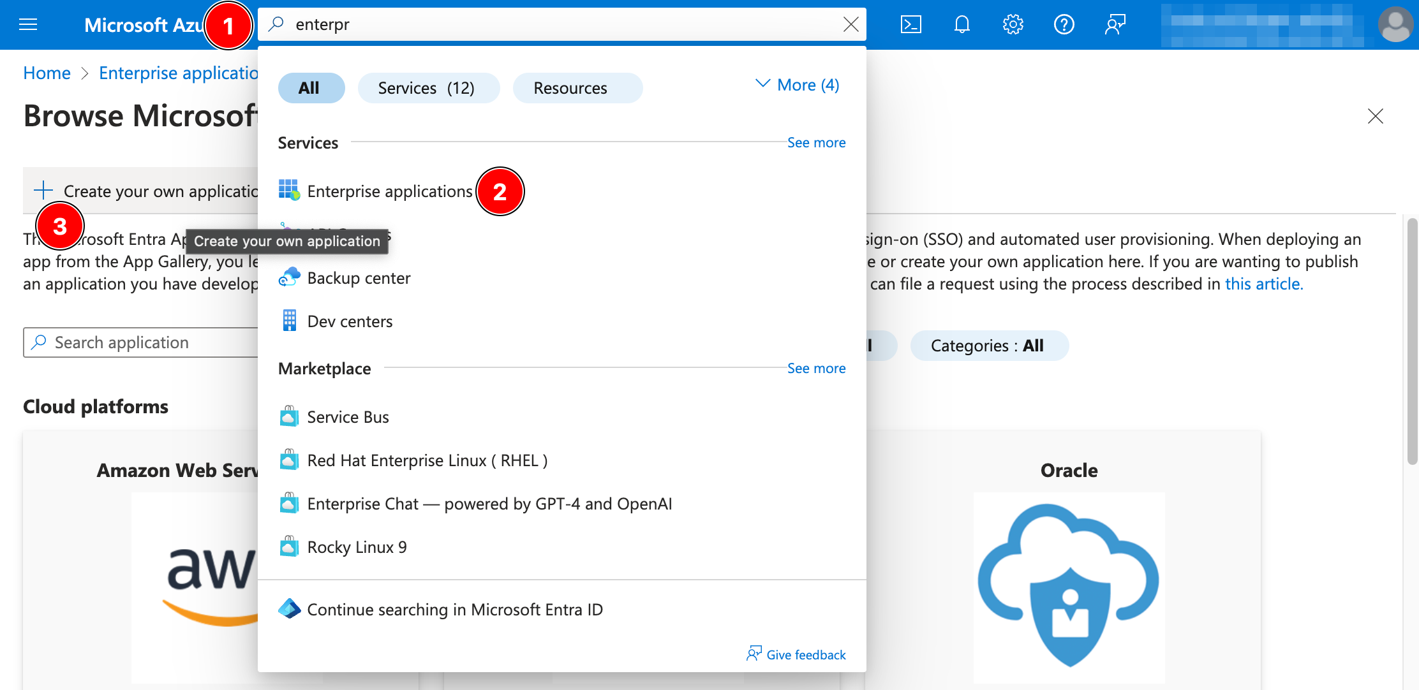Close the Browse gallery blade with X
Image resolution: width=1419 pixels, height=690 pixels.
[1375, 116]
